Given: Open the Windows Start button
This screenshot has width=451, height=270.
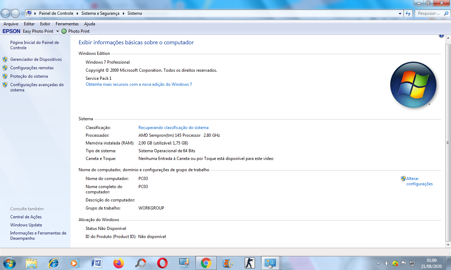Looking at the screenshot, I should [9, 263].
